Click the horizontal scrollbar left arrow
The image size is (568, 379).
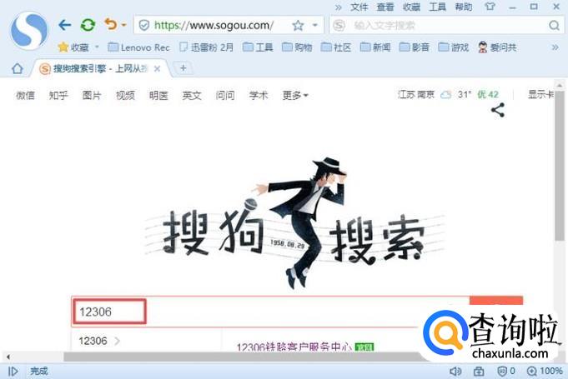pyautogui.click(x=8, y=357)
